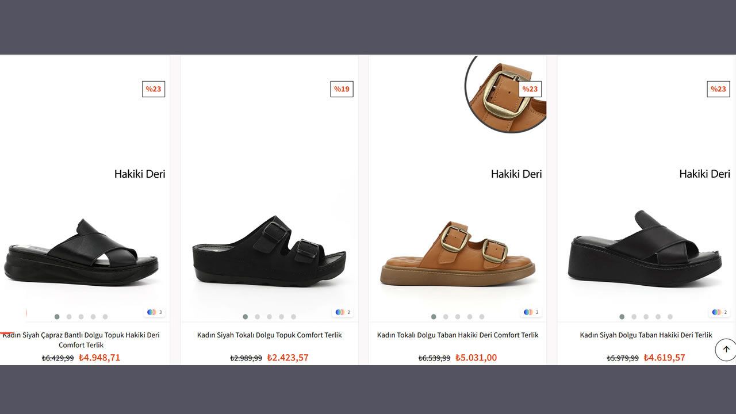Select second image dot on black wedge slipper
Viewport: 736px width, 414px height.
coord(634,317)
